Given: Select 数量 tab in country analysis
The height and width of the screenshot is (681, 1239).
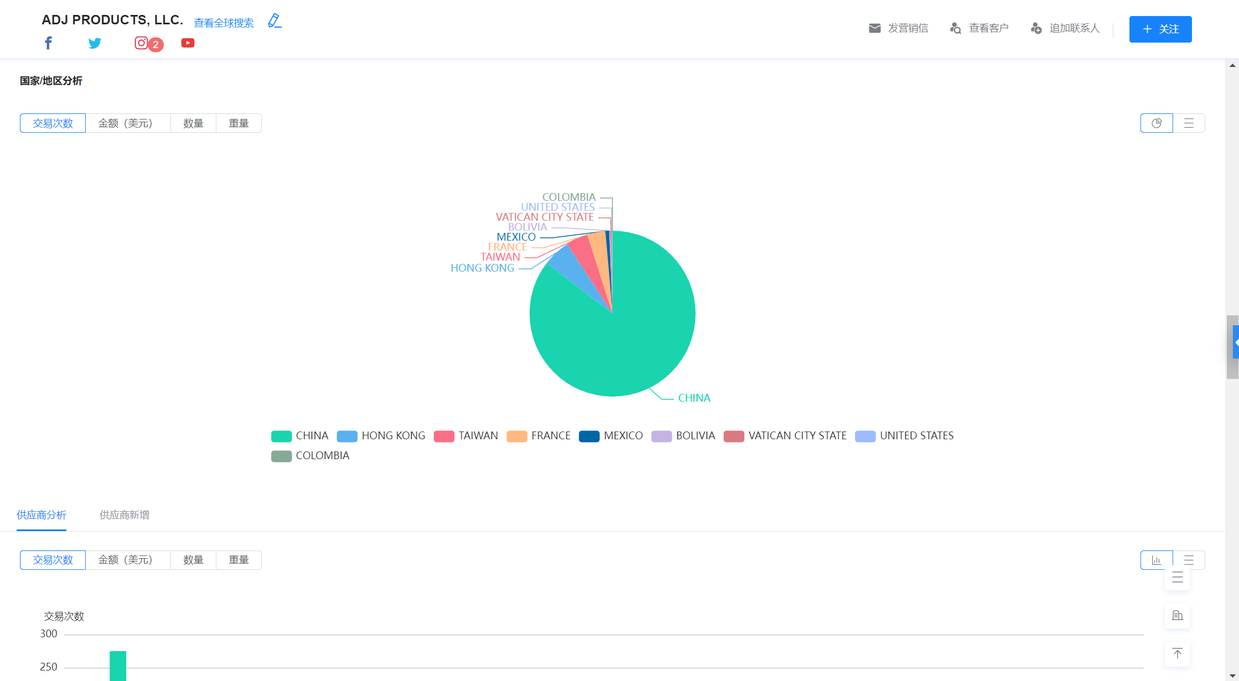Looking at the screenshot, I should click(x=193, y=123).
